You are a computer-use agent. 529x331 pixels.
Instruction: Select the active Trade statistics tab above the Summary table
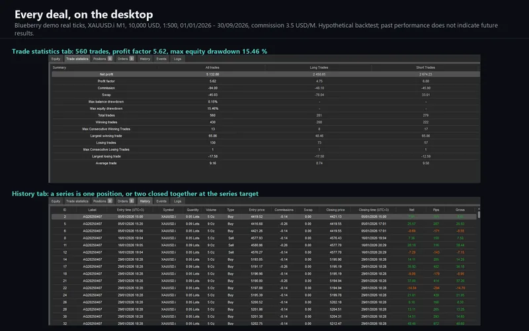pyautogui.click(x=77, y=59)
